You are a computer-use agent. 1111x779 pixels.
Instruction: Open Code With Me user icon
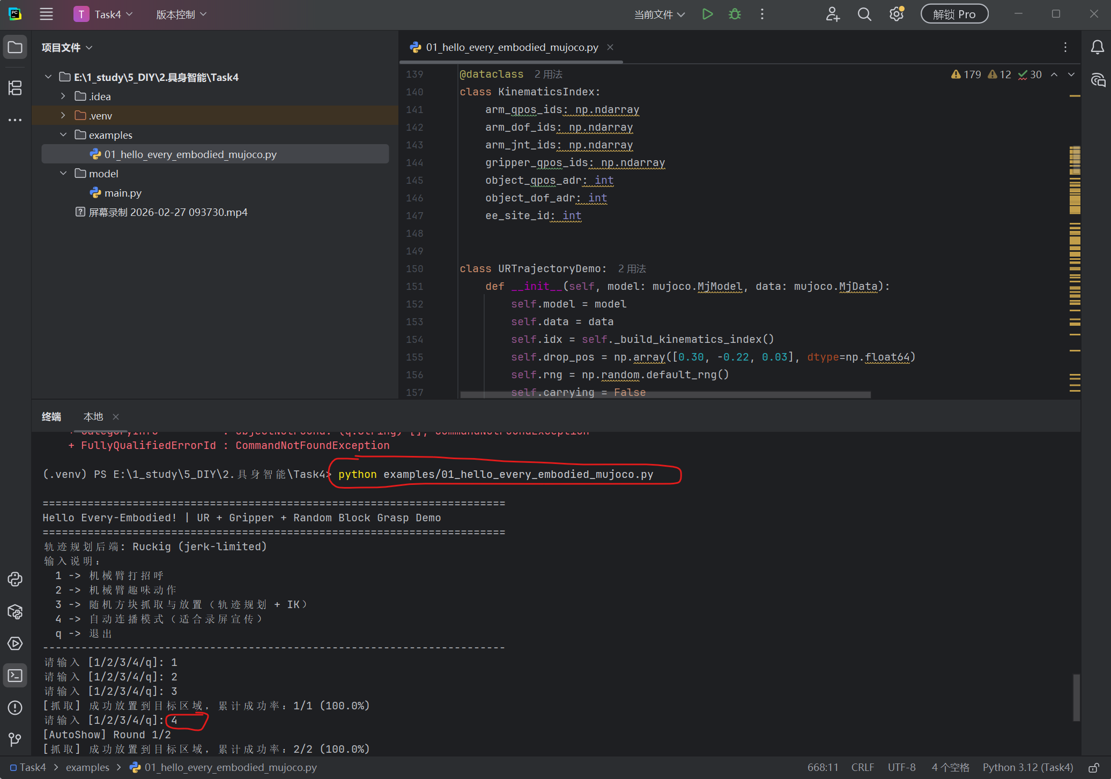point(832,14)
